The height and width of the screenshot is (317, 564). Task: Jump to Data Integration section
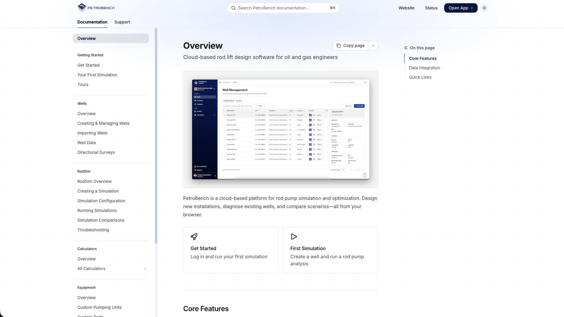point(424,68)
